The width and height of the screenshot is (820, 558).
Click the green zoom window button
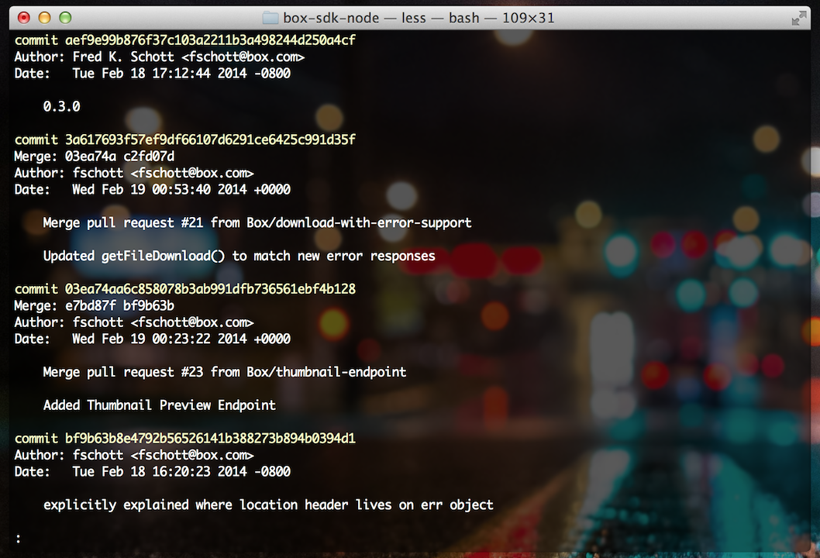pos(65,18)
